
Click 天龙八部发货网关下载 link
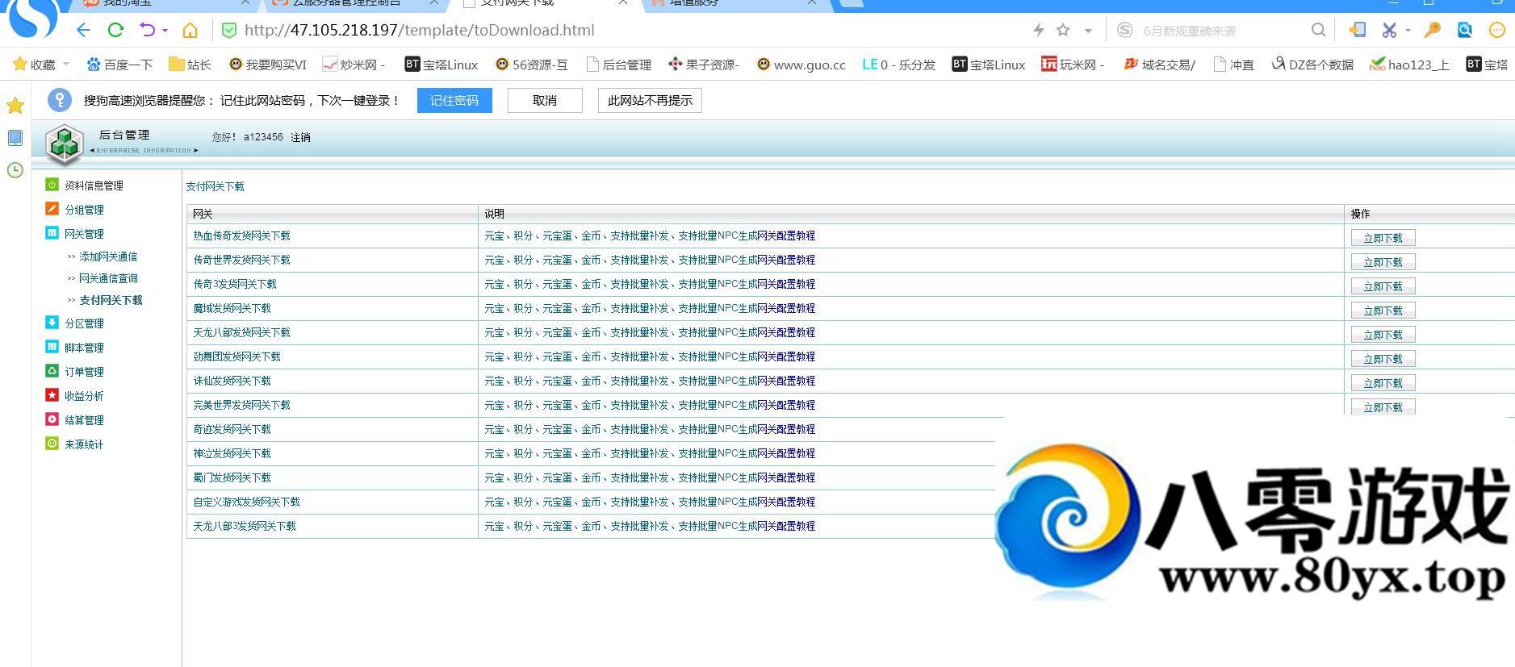(x=241, y=332)
